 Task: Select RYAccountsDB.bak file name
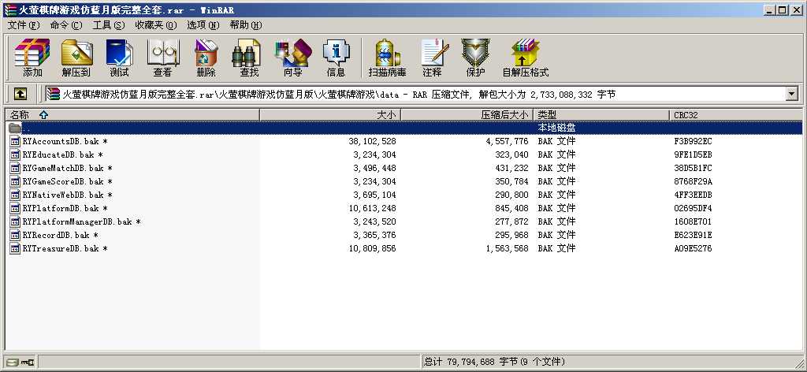[65, 141]
